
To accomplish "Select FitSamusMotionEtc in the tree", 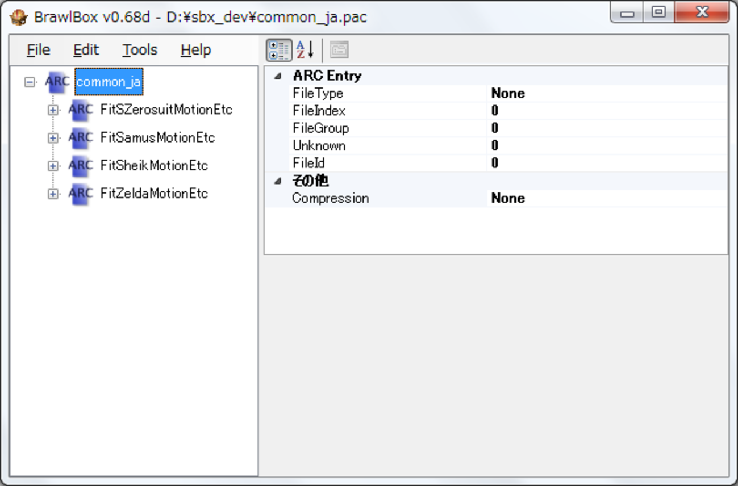I will pyautogui.click(x=157, y=137).
